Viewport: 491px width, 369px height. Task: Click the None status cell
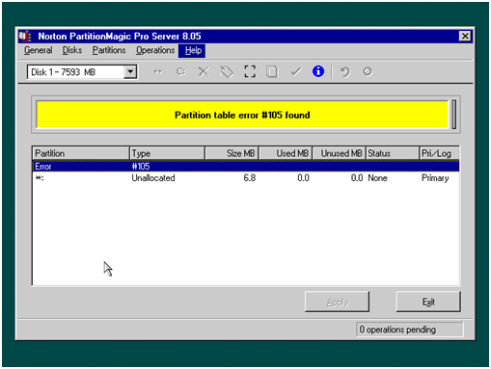(377, 178)
